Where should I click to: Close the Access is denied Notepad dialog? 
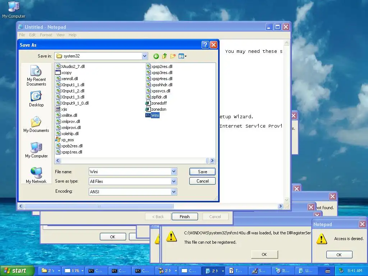tap(362, 224)
